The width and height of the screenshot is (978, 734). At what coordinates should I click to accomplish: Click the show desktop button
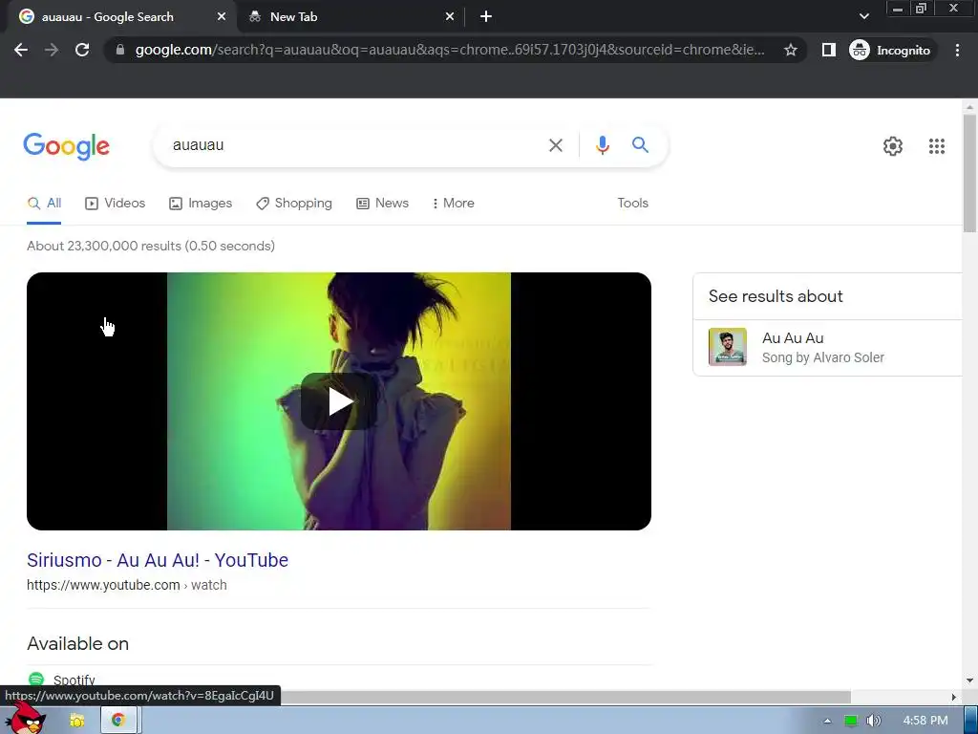pyautogui.click(x=971, y=721)
